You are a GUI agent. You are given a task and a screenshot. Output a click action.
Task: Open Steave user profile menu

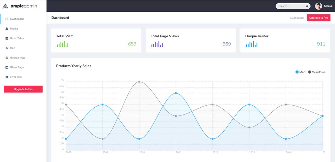click(x=324, y=6)
